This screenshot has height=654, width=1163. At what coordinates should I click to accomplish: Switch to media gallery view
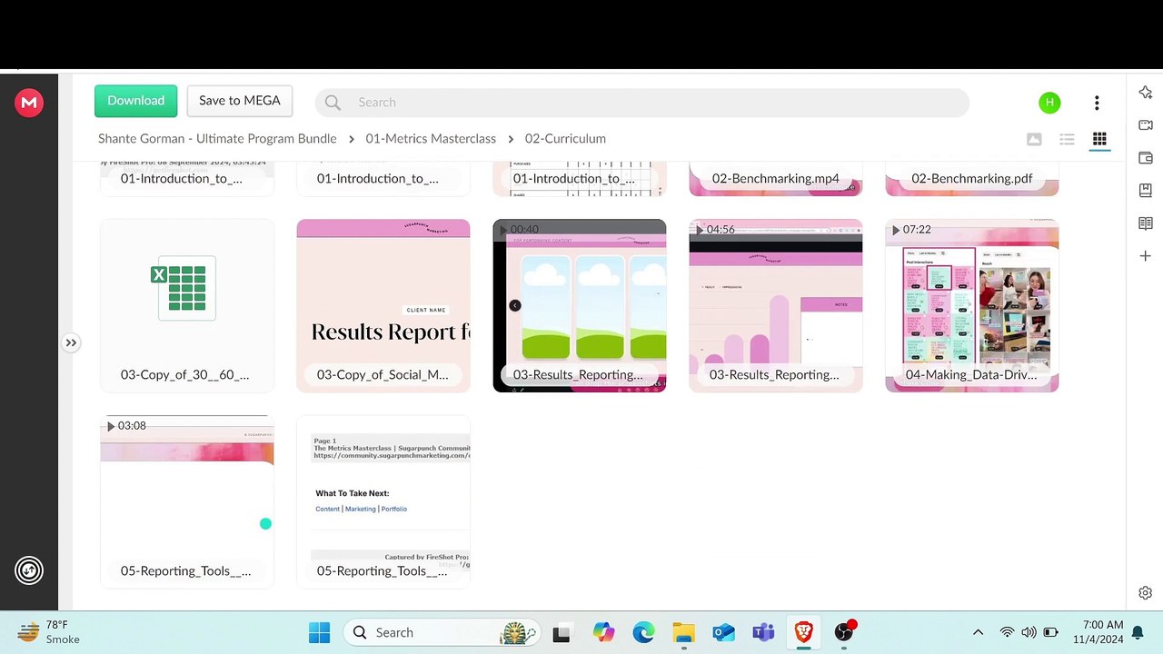[1034, 139]
